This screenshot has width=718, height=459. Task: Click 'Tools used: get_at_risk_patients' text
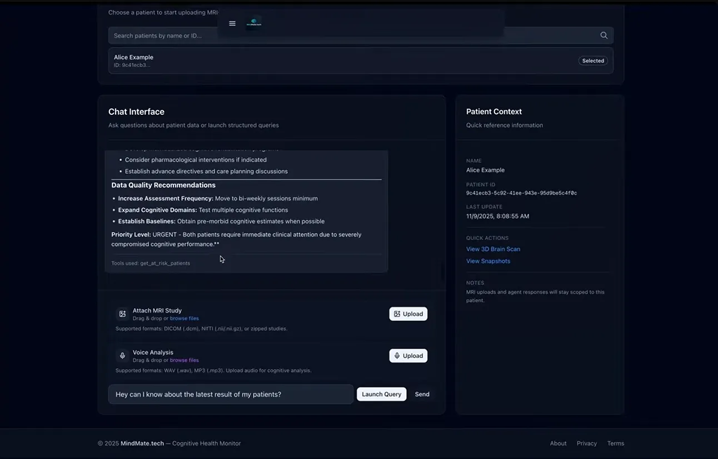click(151, 263)
